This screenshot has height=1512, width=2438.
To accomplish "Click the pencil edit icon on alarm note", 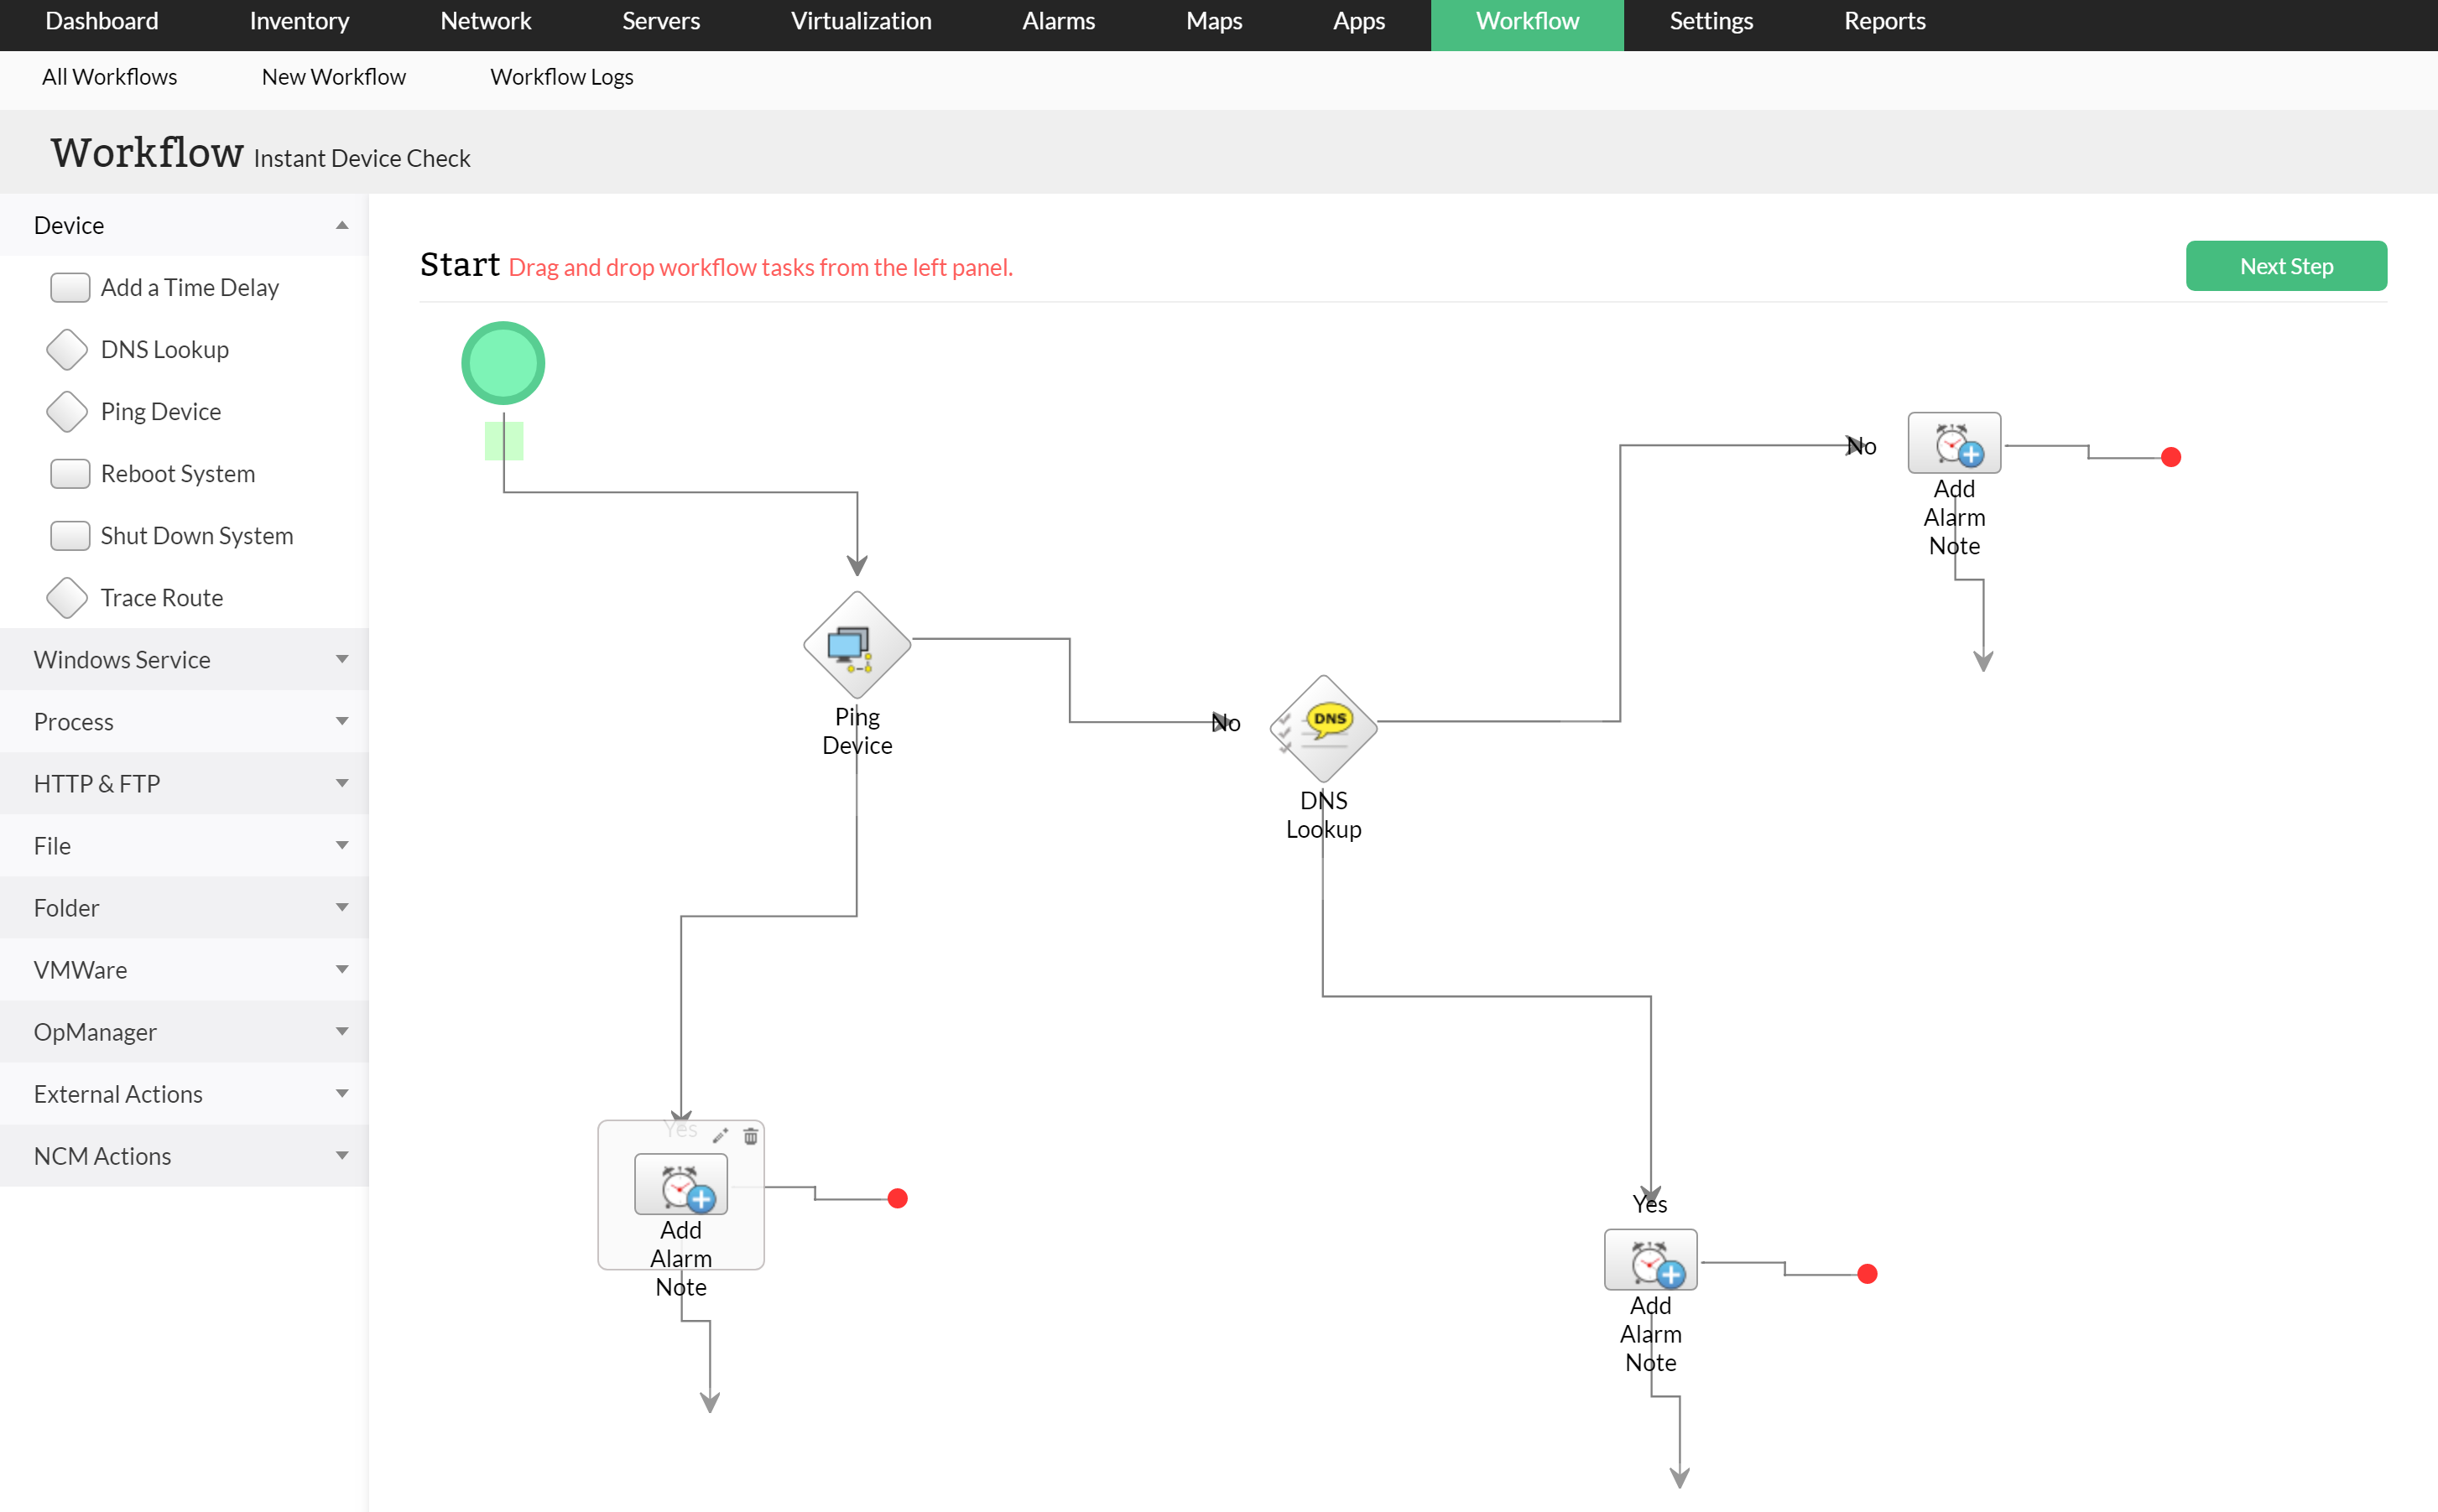I will [x=719, y=1136].
